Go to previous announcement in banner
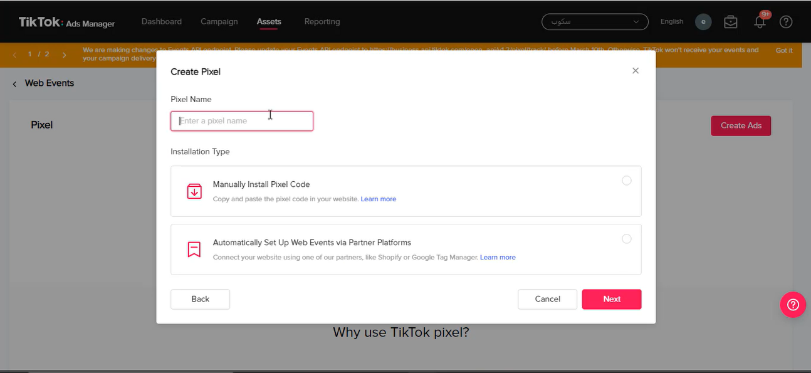Viewport: 811px width, 373px height. coord(15,55)
